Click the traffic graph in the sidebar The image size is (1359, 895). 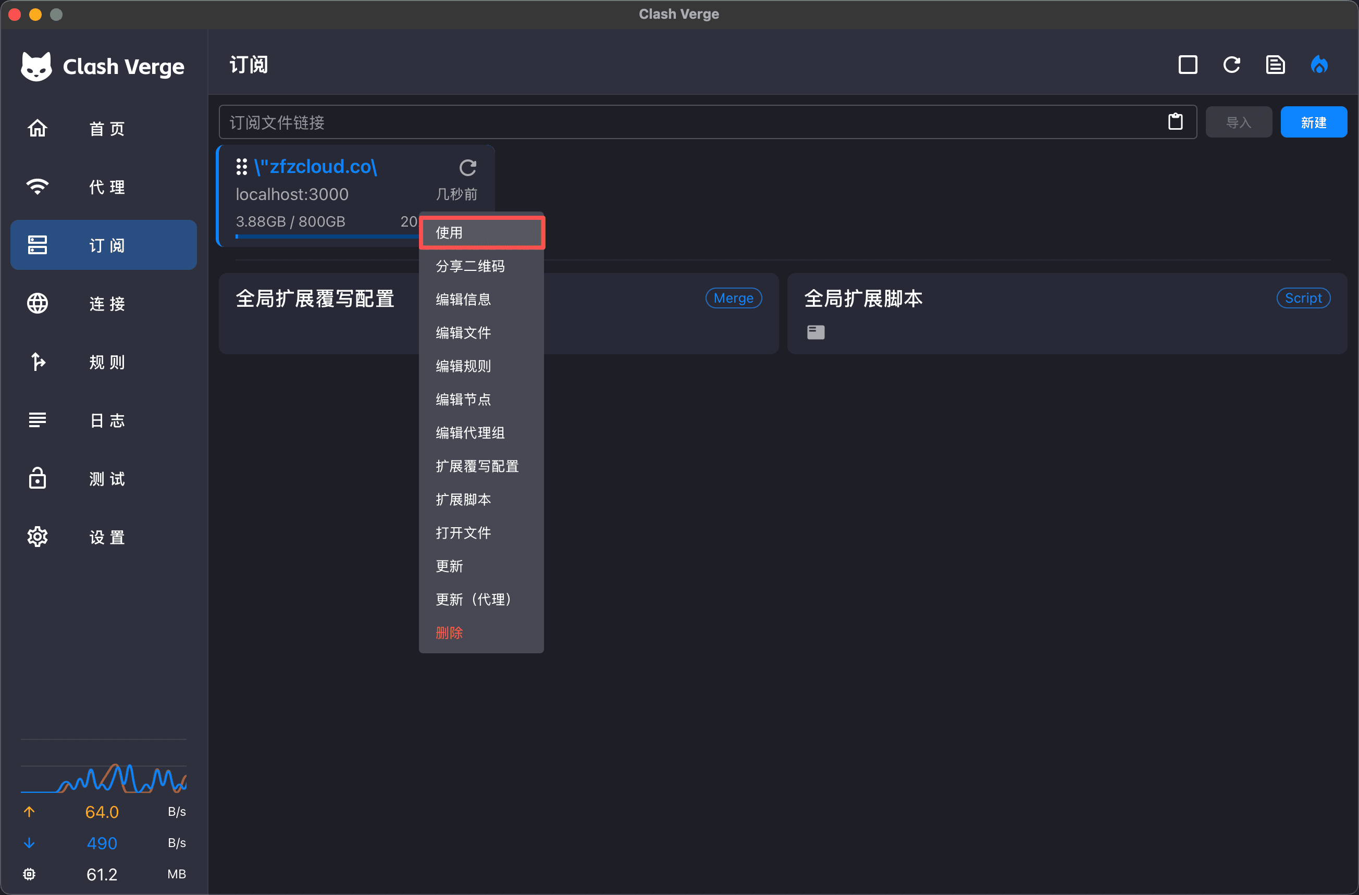pyautogui.click(x=104, y=778)
